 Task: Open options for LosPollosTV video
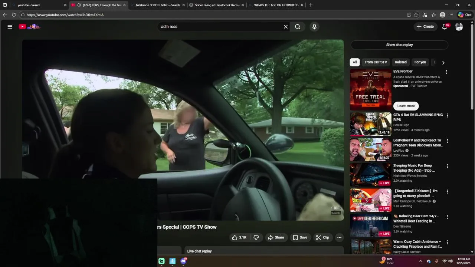click(x=447, y=141)
